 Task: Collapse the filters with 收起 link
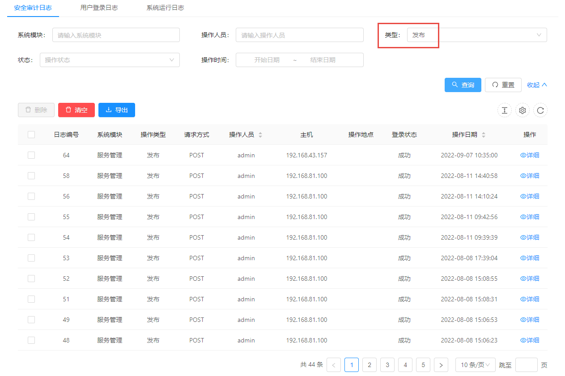537,85
